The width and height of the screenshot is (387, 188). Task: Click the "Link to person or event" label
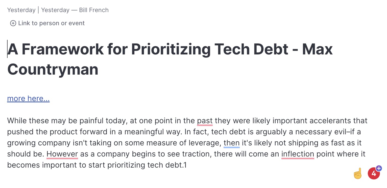(51, 23)
